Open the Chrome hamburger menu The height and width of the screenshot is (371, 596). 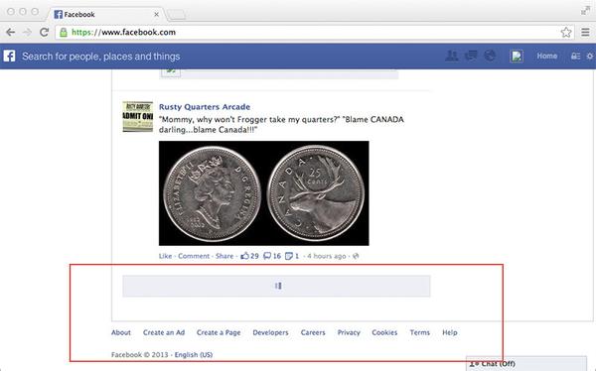pos(585,33)
